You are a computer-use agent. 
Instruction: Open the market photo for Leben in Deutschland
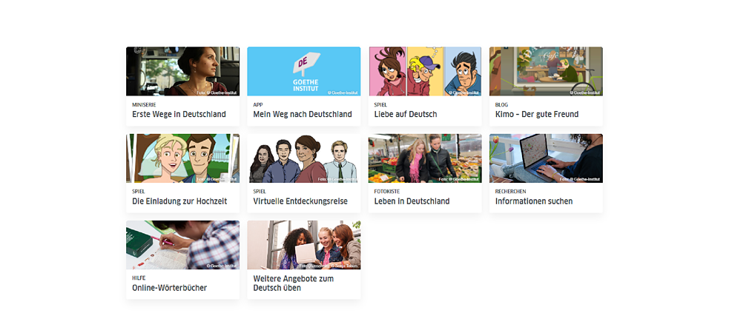click(425, 158)
